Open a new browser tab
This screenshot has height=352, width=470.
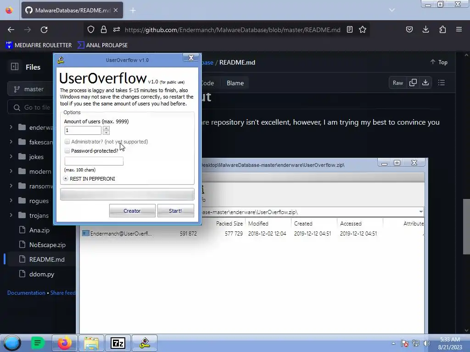[x=133, y=11]
